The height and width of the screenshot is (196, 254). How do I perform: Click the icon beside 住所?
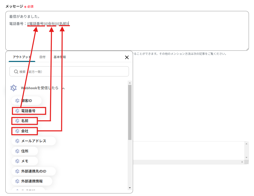tap(17, 151)
